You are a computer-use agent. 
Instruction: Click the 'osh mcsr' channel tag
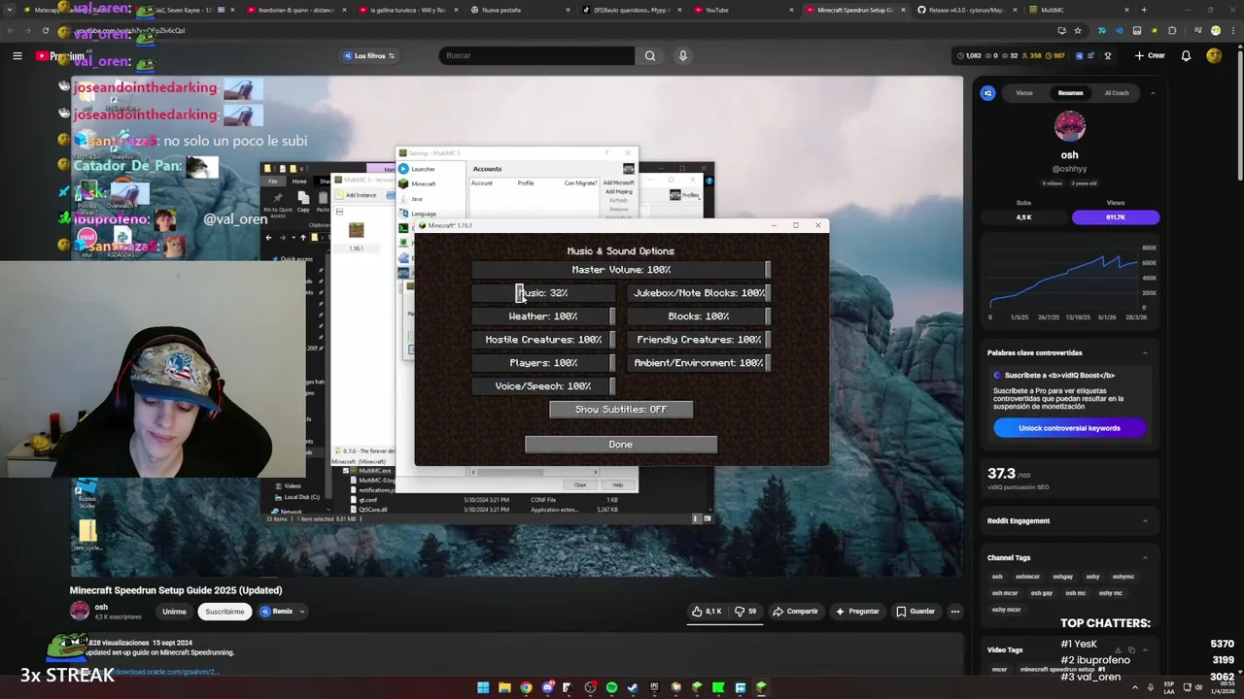1005,593
